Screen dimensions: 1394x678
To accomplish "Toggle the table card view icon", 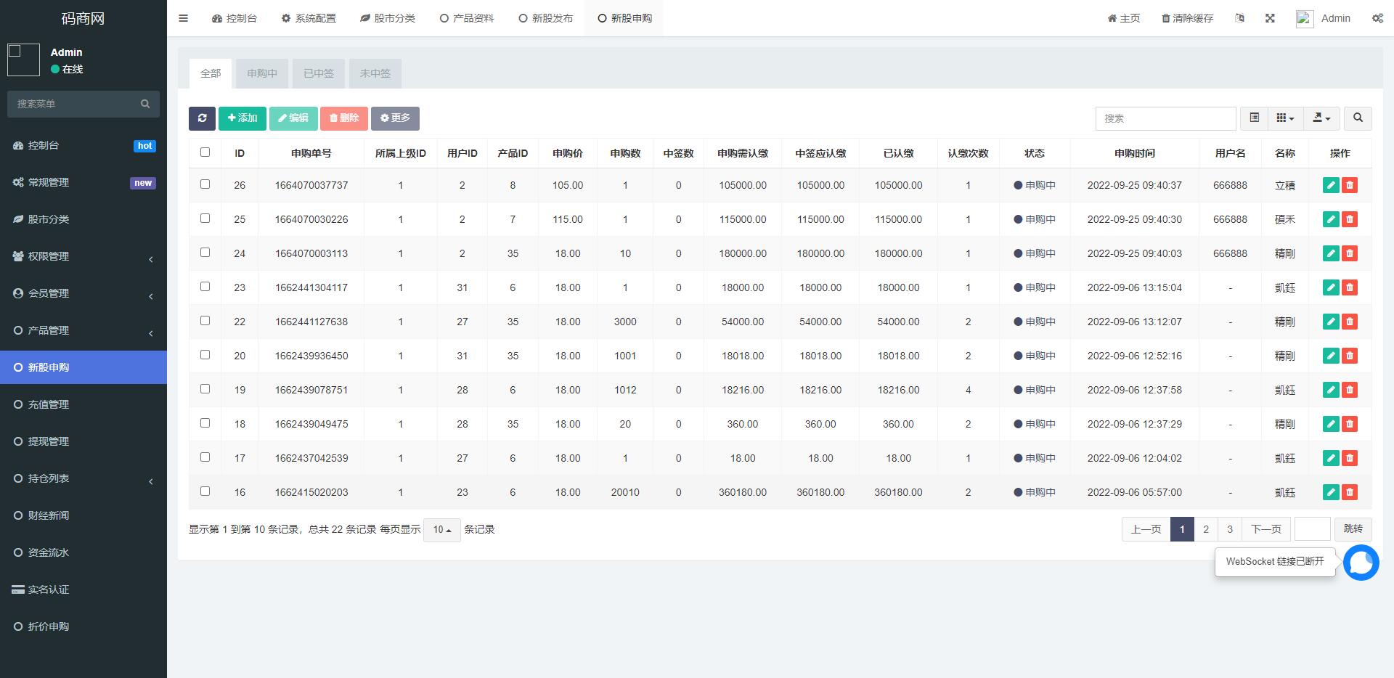I will click(1254, 118).
